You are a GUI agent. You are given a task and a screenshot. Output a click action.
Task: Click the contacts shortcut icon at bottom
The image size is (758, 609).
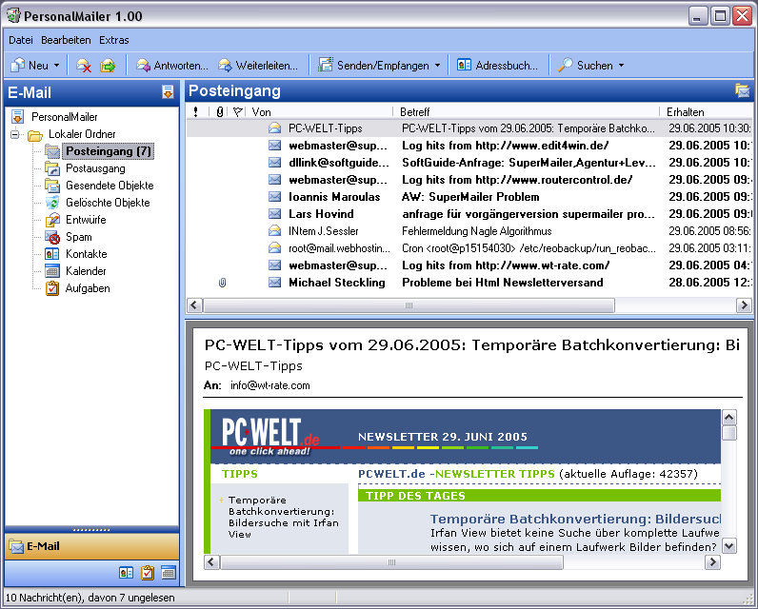126,573
